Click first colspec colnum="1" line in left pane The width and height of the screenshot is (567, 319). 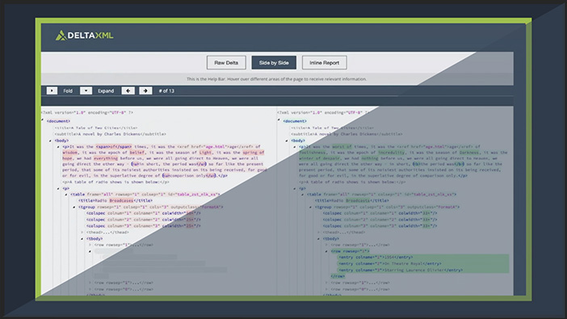click(143, 213)
